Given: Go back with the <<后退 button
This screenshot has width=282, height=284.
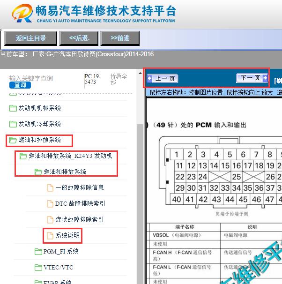Looking at the screenshot, I should pos(79,38).
